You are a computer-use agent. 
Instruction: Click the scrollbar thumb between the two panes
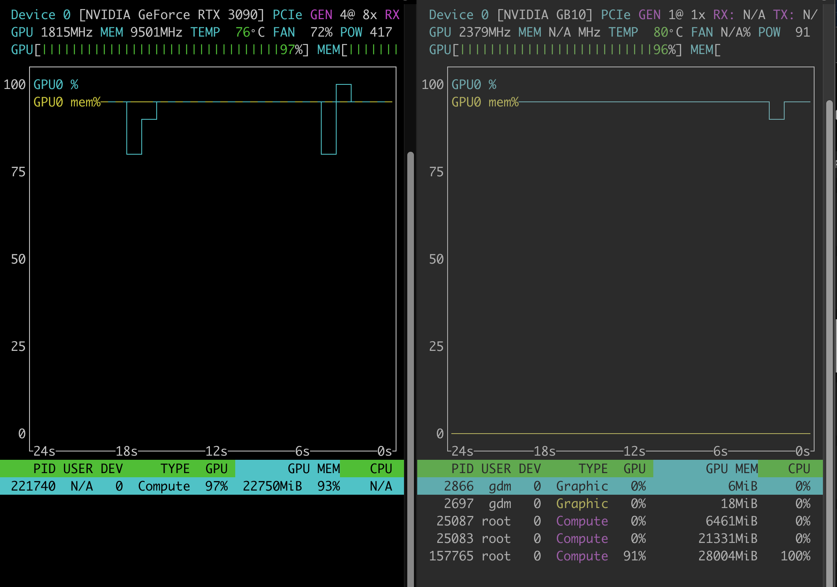[411, 369]
